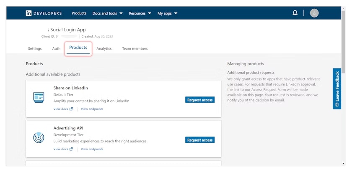Screen dimensions: 352x172
Task: Click the scrollbar down arrow
Action: [x=343, y=164]
